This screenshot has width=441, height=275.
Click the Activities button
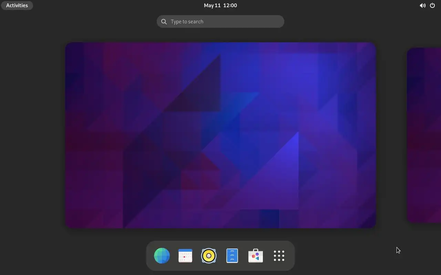pos(17,5)
